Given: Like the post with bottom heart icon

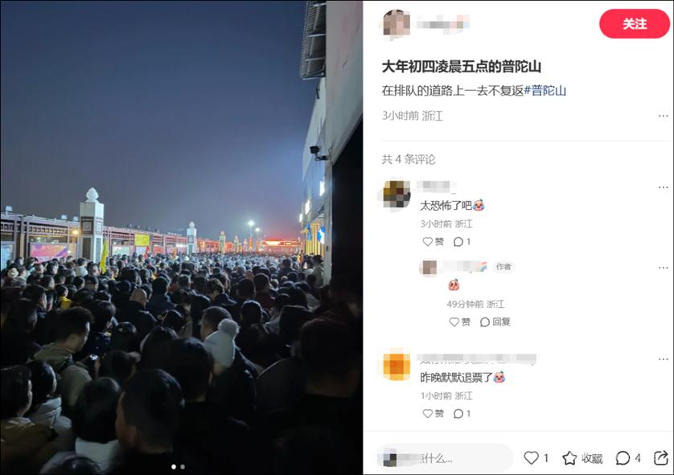Looking at the screenshot, I should pyautogui.click(x=536, y=458).
